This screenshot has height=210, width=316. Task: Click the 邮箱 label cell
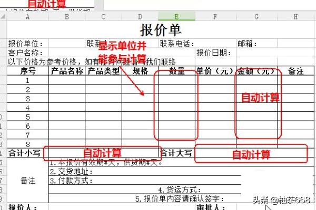pos(248,44)
